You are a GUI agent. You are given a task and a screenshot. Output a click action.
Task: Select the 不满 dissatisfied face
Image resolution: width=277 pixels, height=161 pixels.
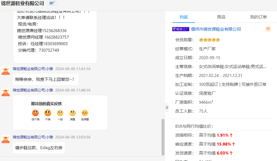48,113
